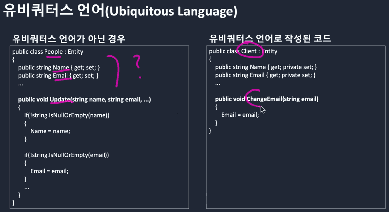The width and height of the screenshot is (389, 212).
Task: Click 'private set' on Client's Name property
Action: pos(298,67)
